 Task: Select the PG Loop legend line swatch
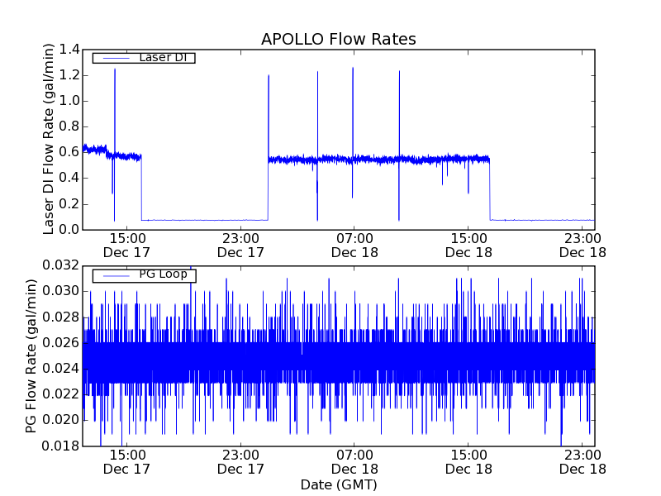pyautogui.click(x=115, y=275)
